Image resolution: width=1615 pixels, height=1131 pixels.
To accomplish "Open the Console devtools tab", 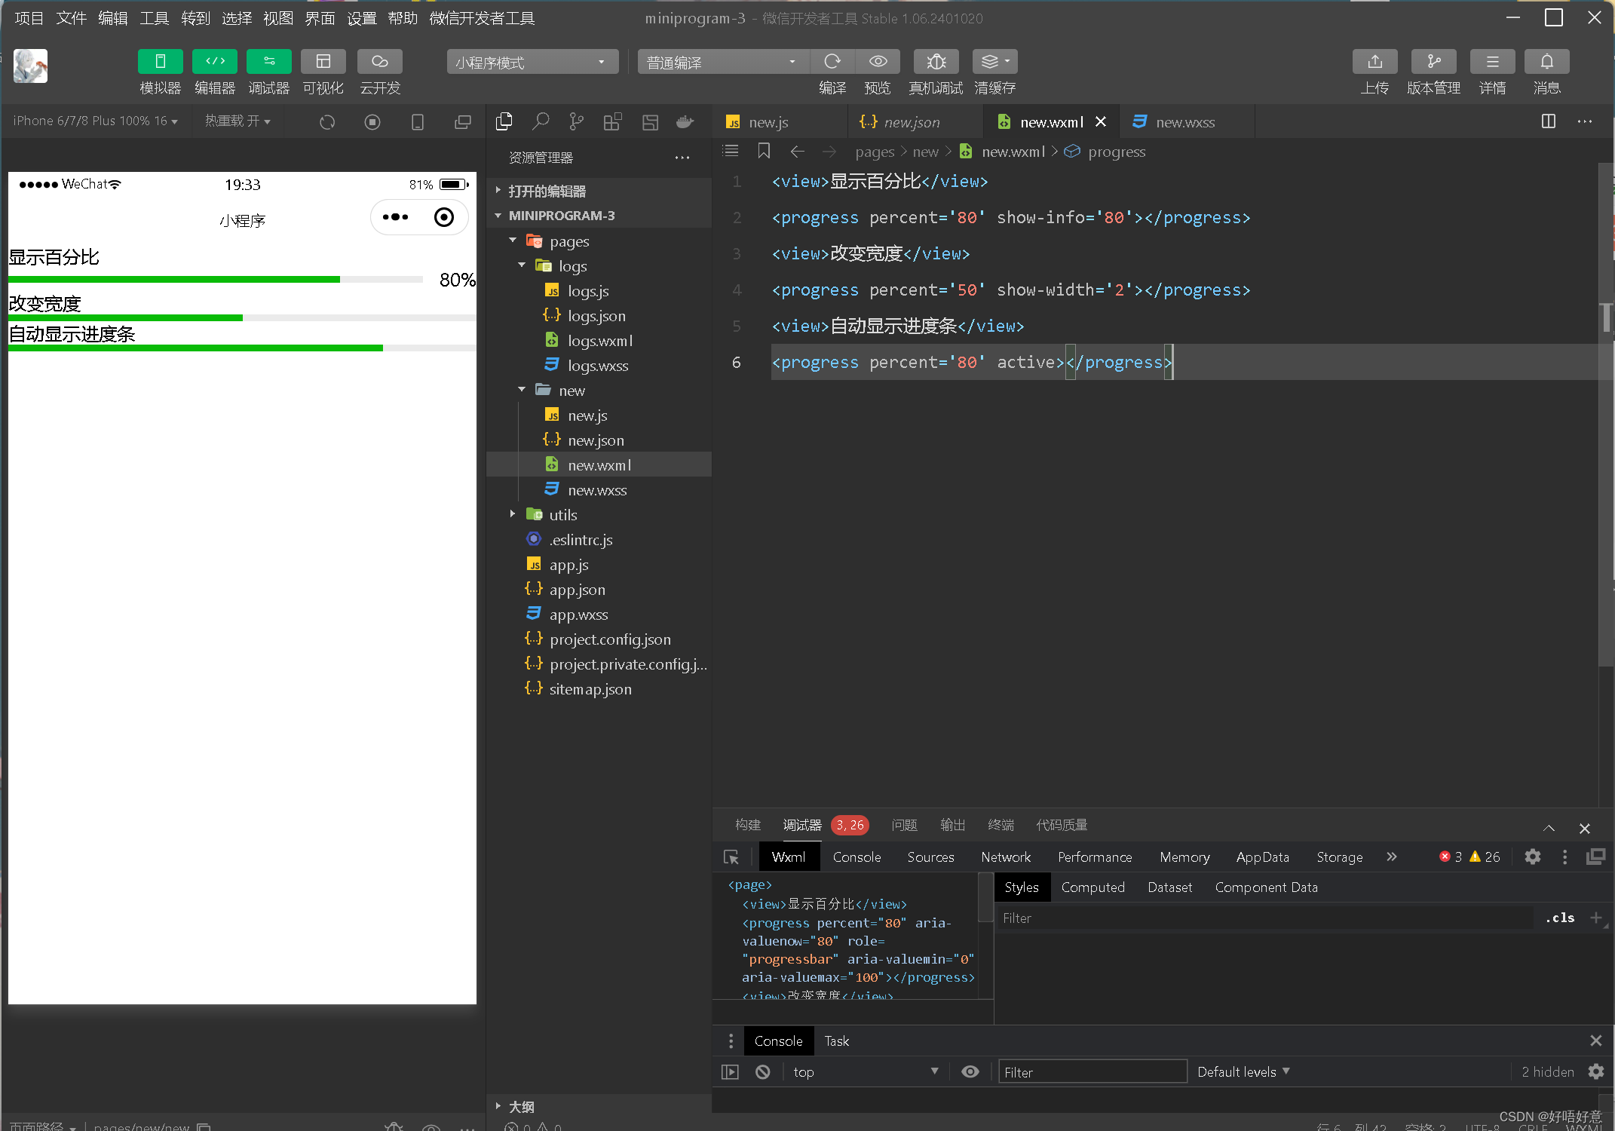I will [857, 857].
